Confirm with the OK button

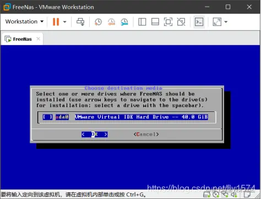95,135
